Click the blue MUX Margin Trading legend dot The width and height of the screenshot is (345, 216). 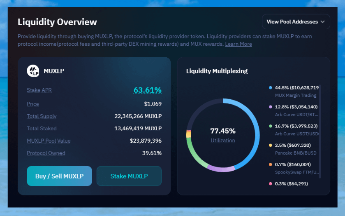270,88
